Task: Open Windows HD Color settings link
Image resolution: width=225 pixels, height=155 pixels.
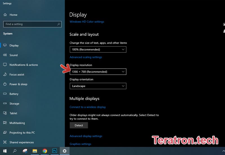Action: pyautogui.click(x=87, y=22)
